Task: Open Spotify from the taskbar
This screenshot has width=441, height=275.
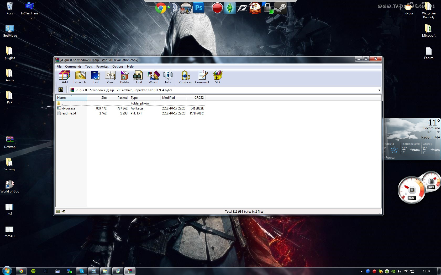Action: [33, 271]
